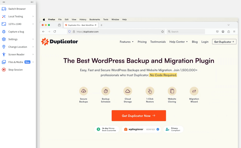Bookmark page with the star icon
Screen dimensions: 241x148
click(x=163, y=32)
